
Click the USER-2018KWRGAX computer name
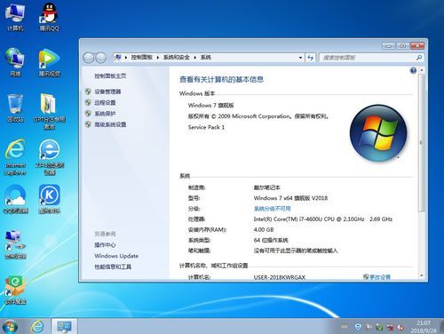(x=280, y=277)
